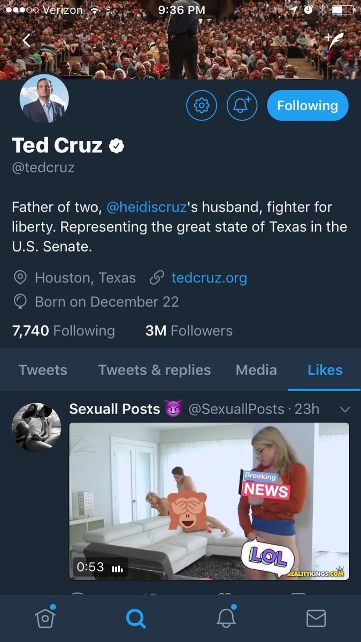
Task: Tap the back arrow icon
Action: pos(26,40)
